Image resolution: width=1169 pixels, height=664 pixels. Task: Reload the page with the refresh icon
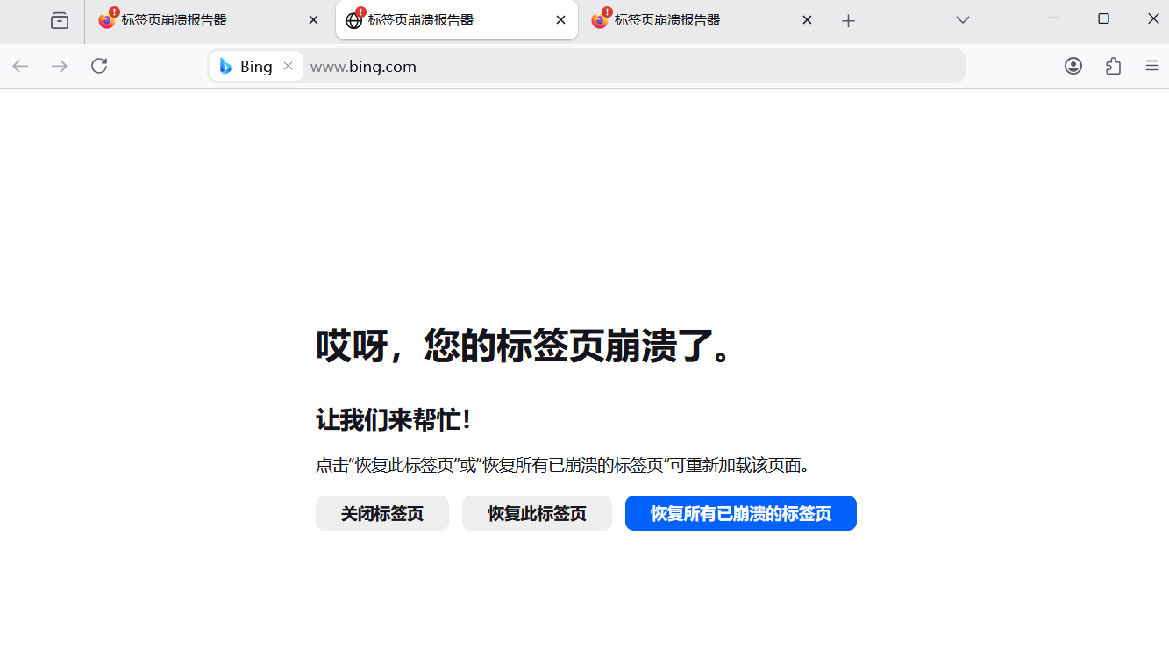99,66
